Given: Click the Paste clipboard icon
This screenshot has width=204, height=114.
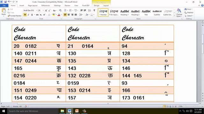Looking at the screenshot, I should [x=4, y=11].
